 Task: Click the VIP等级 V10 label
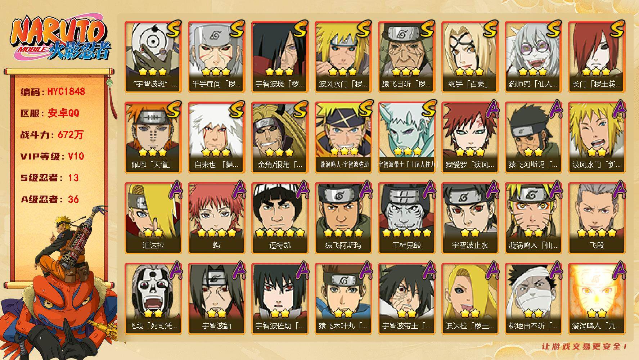click(x=52, y=156)
